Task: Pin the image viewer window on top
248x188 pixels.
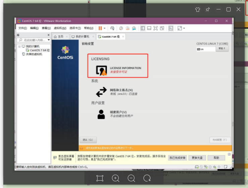Action: coord(208,9)
